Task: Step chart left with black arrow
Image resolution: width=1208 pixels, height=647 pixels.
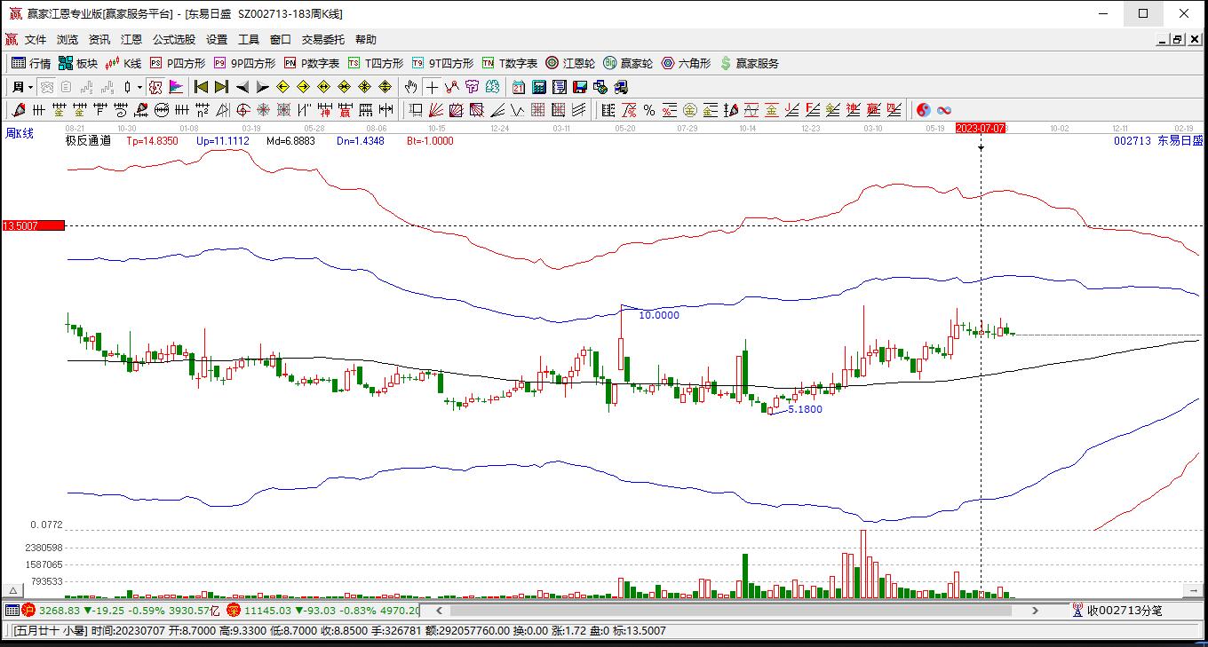Action: pos(242,87)
